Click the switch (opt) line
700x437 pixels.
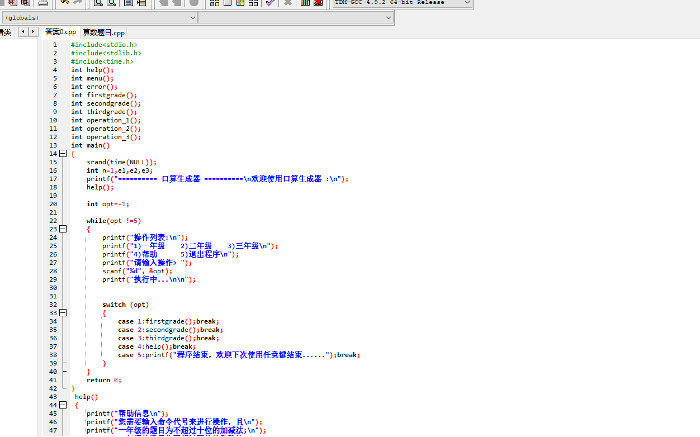(126, 305)
